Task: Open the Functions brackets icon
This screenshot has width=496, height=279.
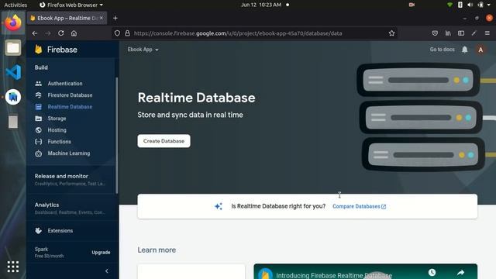Action: [38, 142]
